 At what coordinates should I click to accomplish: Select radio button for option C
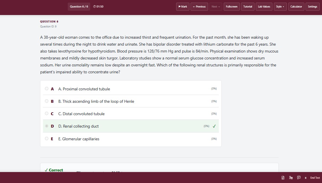coord(47,113)
